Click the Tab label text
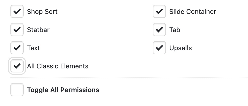Viewport: 248px width, 106px height. pos(175,30)
